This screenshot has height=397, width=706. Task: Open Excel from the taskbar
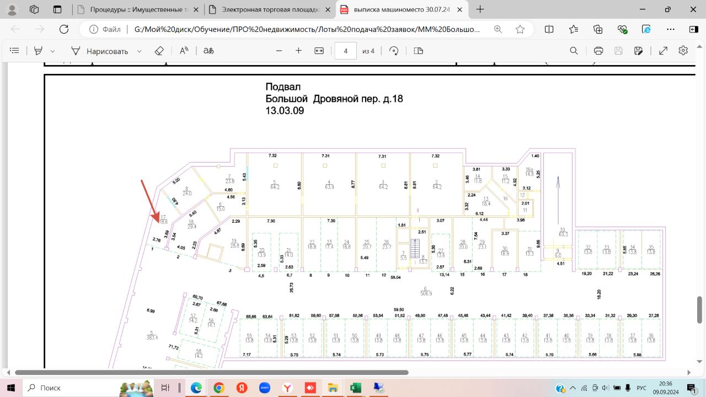tap(355, 388)
